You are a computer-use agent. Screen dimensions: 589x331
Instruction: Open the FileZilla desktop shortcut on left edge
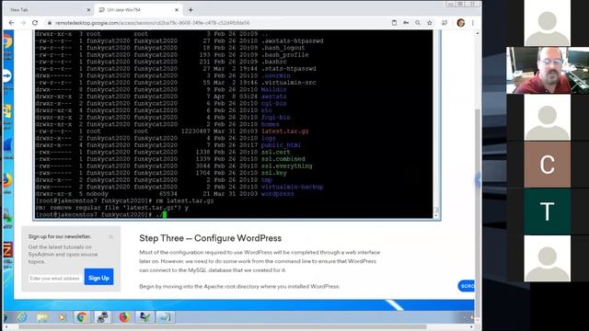pos(7,249)
